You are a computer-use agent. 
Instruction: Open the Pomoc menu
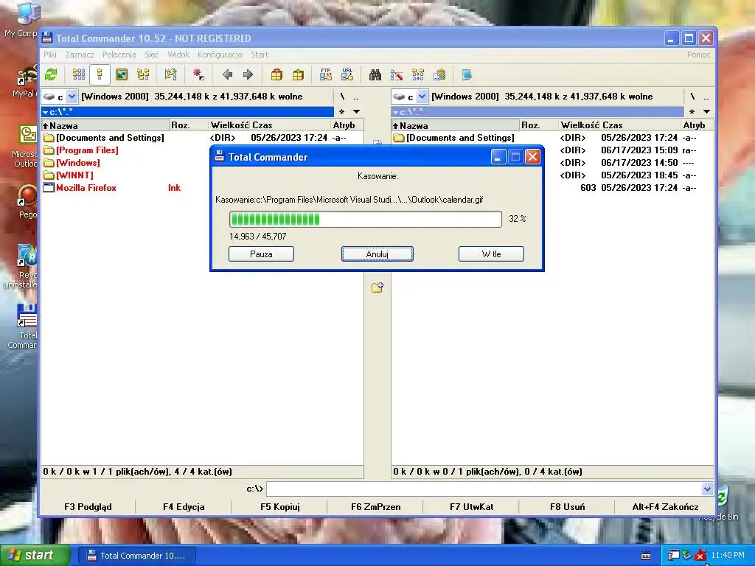click(x=699, y=55)
